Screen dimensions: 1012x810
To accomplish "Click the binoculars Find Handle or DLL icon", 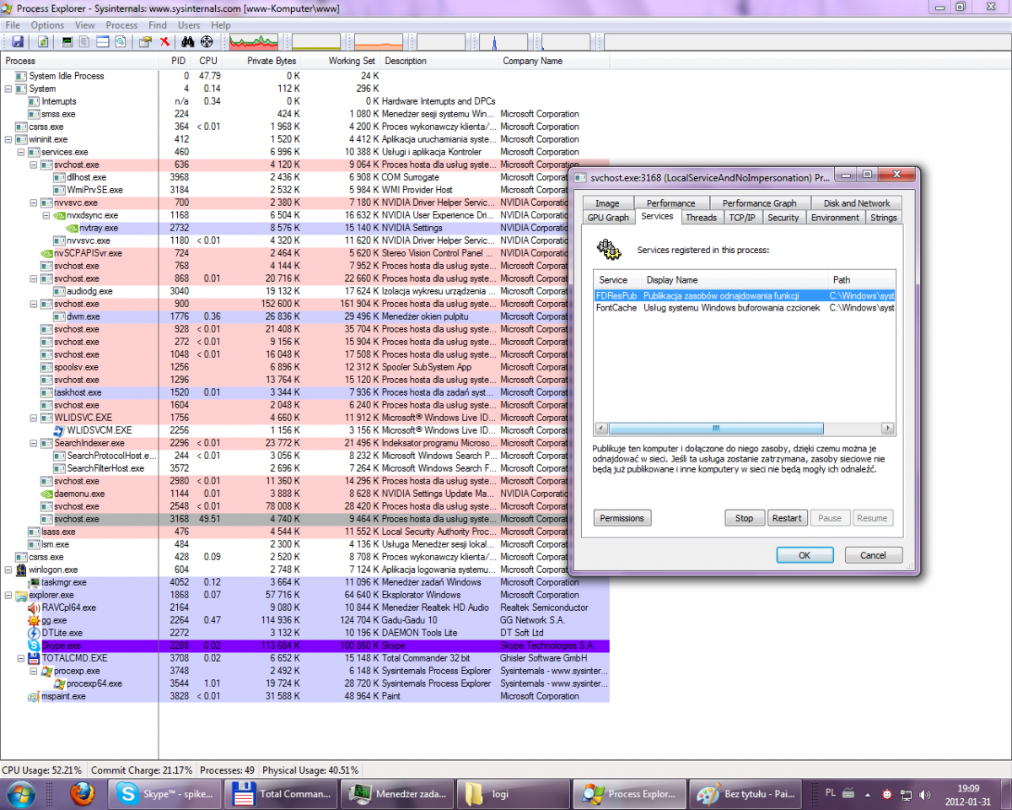I will coord(189,41).
